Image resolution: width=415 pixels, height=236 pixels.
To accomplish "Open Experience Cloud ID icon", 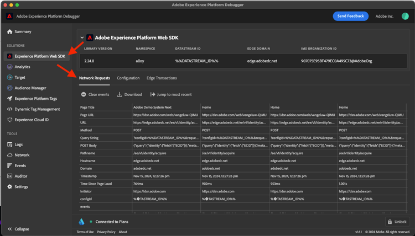I will tap(10, 120).
